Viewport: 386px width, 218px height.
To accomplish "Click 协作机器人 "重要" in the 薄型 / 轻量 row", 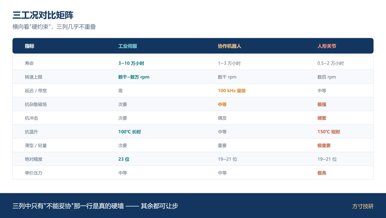I will click(222, 146).
